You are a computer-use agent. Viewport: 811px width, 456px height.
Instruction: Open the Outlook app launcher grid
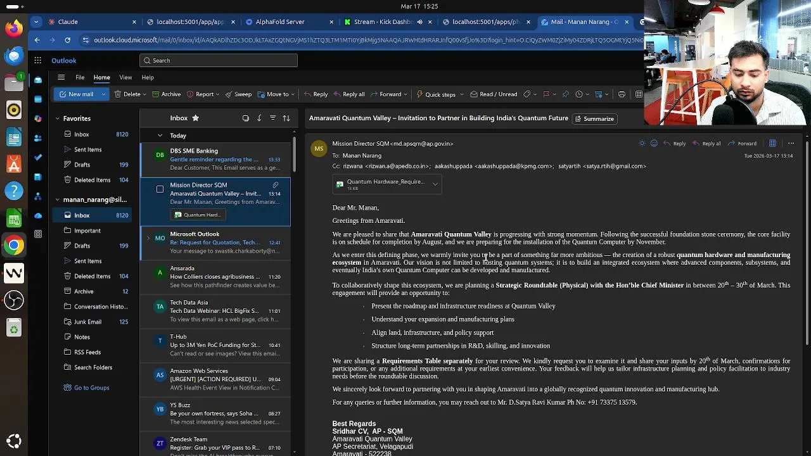click(38, 61)
